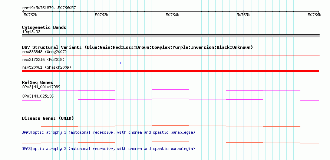Click the second orange OMIM OPA3 gene line
Viewport: 330px width, 160px height.
click(x=171, y=142)
